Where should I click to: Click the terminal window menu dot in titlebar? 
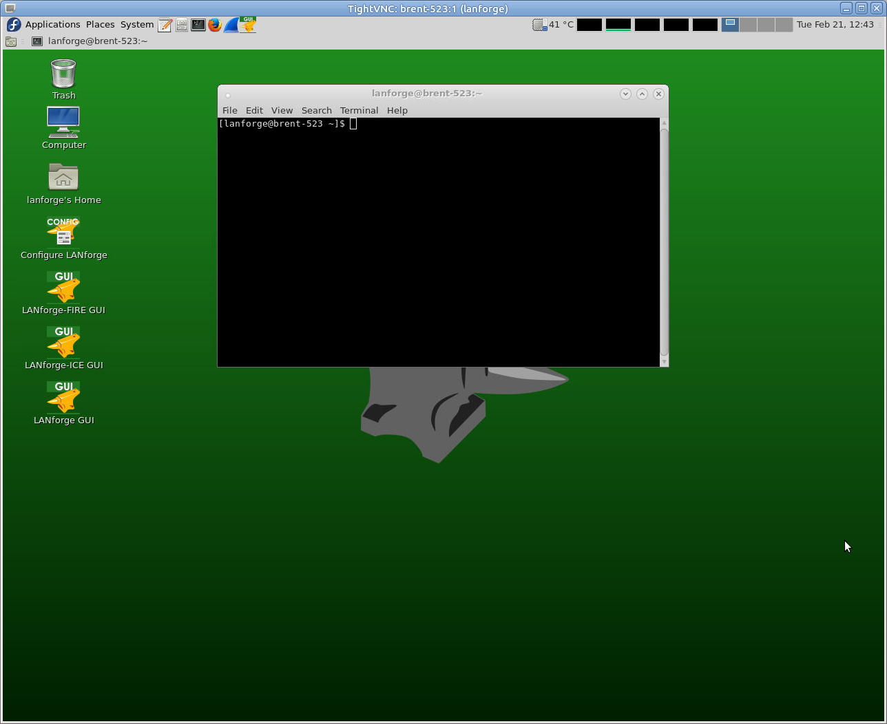pos(228,95)
